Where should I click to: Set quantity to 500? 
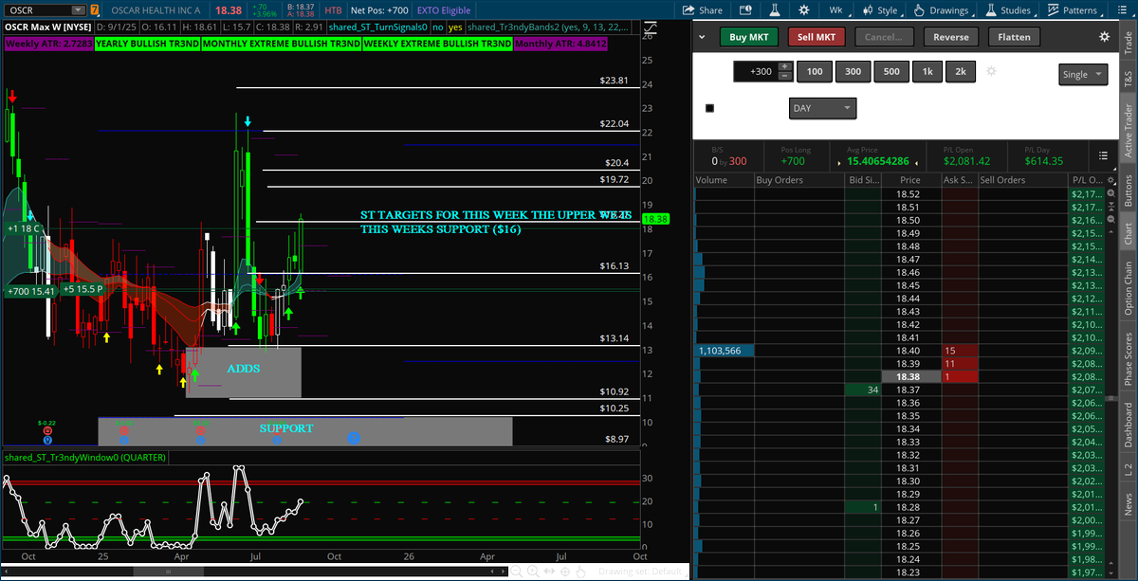pos(891,72)
